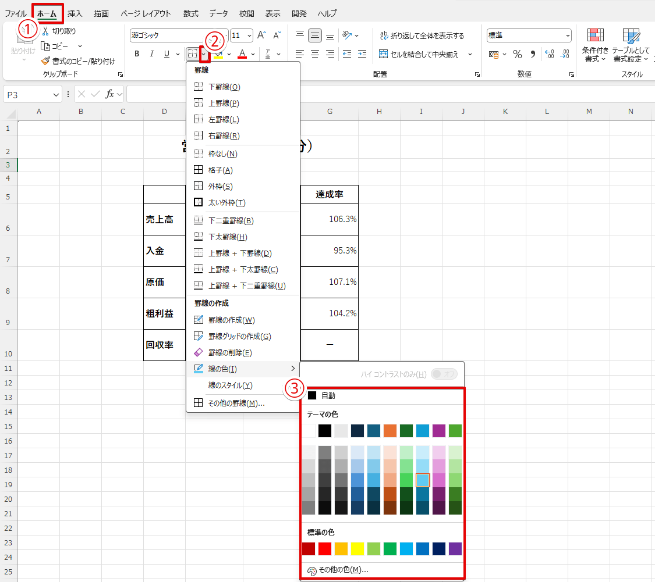This screenshot has width=655, height=582.
Task: Toggle Underline formatting
Action: click(167, 54)
